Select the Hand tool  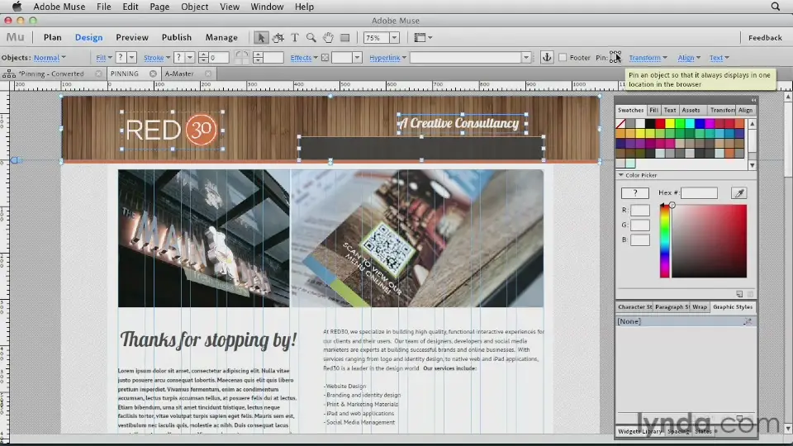pyautogui.click(x=328, y=37)
